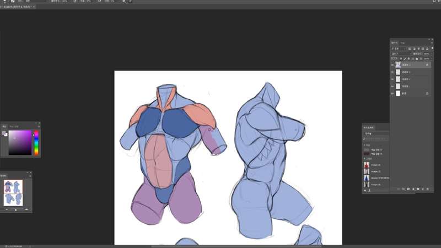
Task: Toggle visibility eye of the second layer from top
Action: (392, 72)
